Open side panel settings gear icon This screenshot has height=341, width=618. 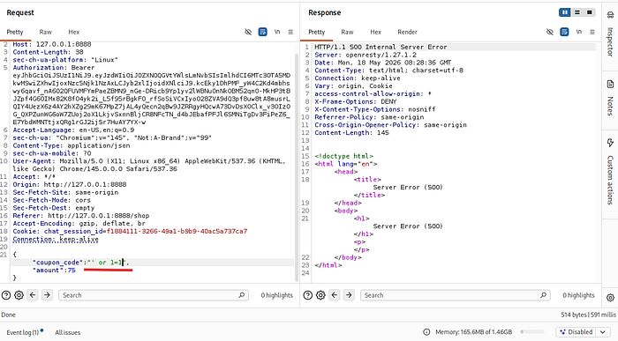click(x=610, y=298)
